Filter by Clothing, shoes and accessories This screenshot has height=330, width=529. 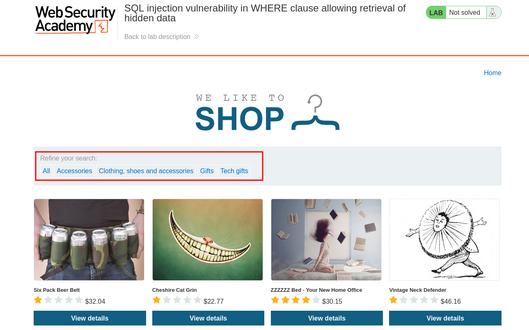click(x=146, y=171)
